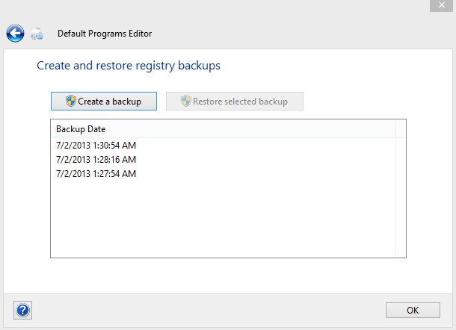Click the blank header right of column divider
This screenshot has height=330, width=456.
401,129
